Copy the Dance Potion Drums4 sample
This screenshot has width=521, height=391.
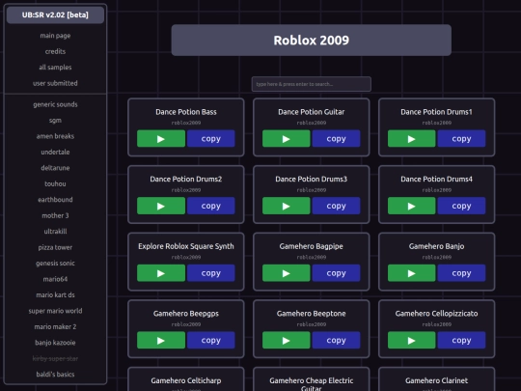(461, 206)
